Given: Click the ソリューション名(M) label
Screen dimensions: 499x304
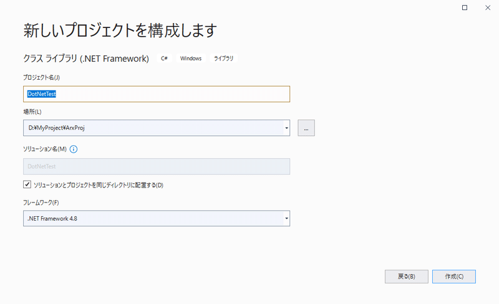Looking at the screenshot, I should tap(45, 149).
